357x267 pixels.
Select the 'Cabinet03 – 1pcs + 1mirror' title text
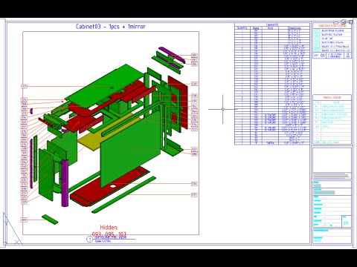tap(111, 27)
